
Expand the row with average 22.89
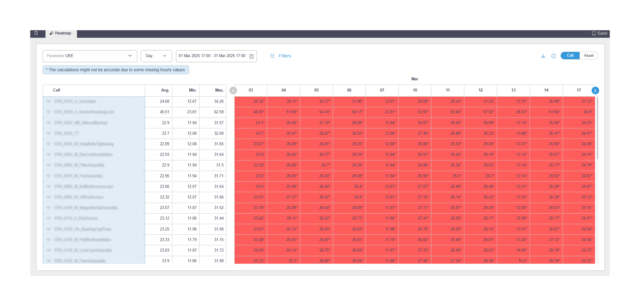tap(48, 144)
